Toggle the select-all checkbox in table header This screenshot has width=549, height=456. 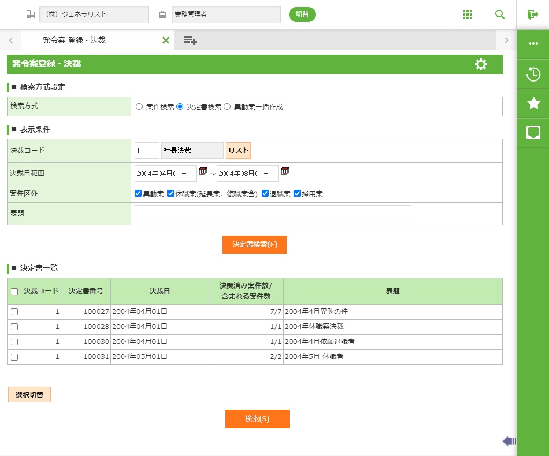(14, 291)
